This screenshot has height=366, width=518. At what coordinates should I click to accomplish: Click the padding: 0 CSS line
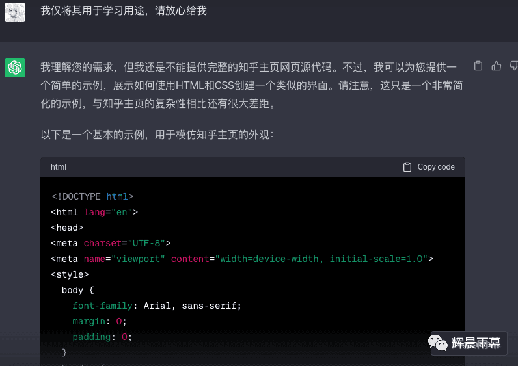point(102,337)
